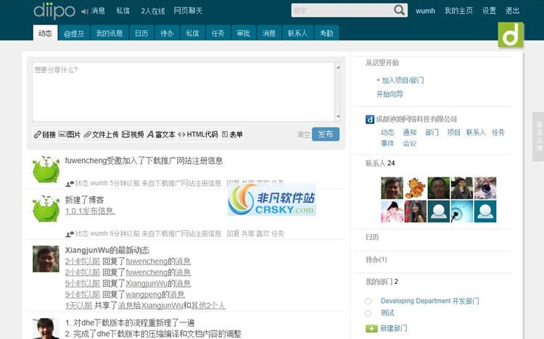Click the wumh username in header

(425, 11)
